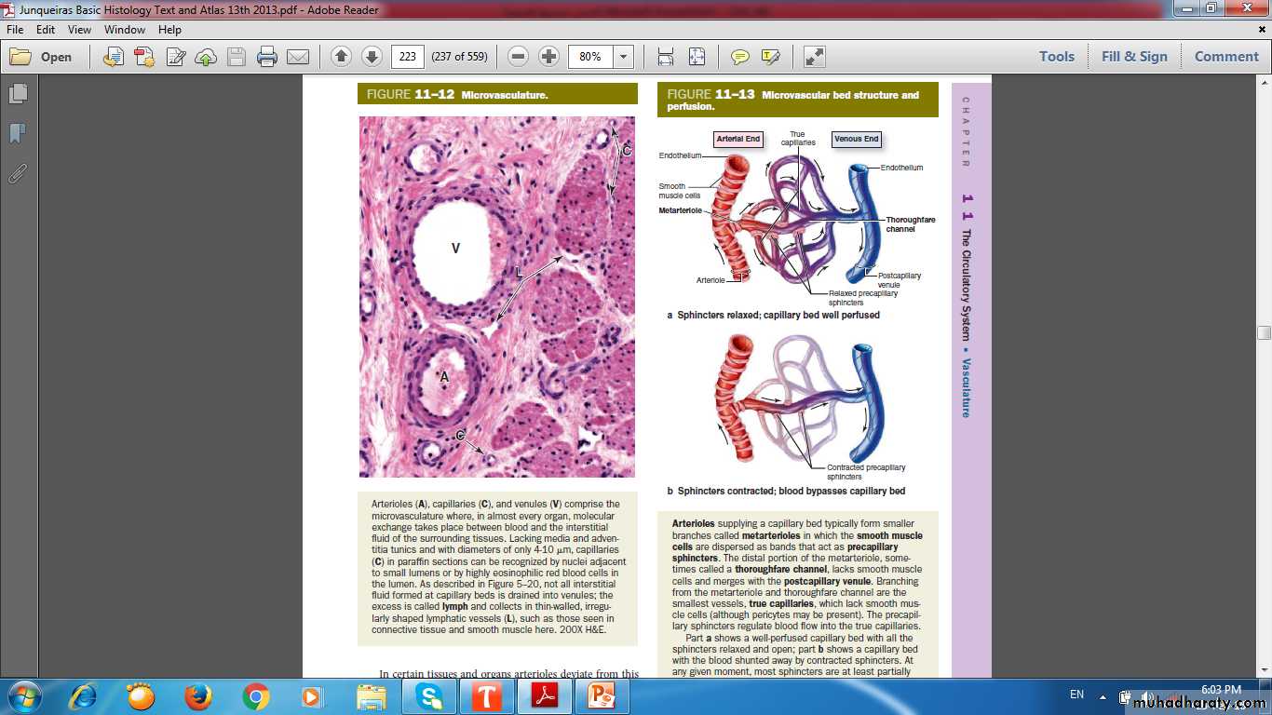Open the Window menu
The image size is (1272, 715).
pyautogui.click(x=125, y=30)
